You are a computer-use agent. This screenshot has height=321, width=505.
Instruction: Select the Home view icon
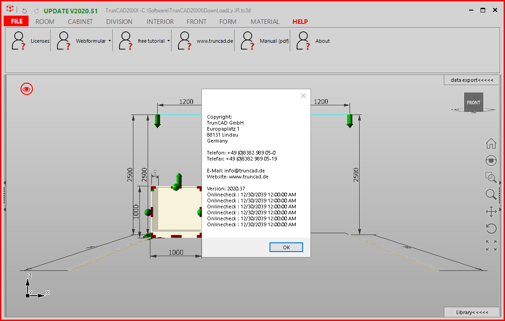pos(491,143)
